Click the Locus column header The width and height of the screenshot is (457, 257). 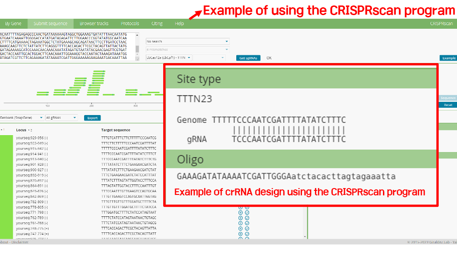click(21, 130)
